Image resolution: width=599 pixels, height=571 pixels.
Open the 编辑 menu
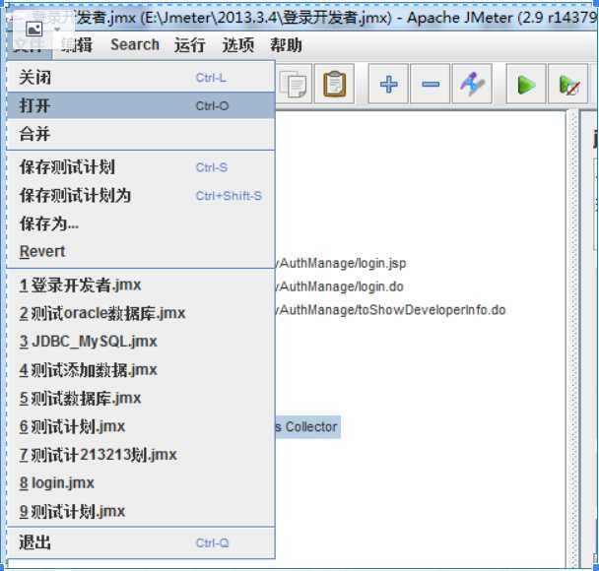click(77, 44)
